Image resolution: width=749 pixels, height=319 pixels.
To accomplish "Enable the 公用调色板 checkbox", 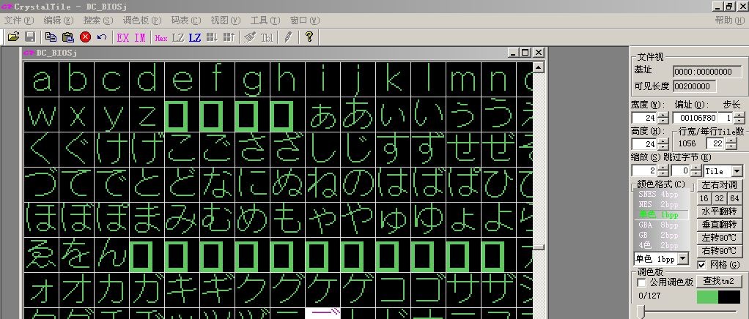I will 642,282.
